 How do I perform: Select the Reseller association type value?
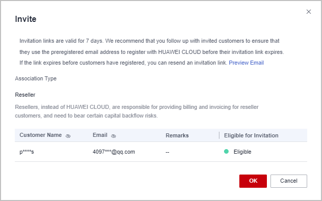(x=25, y=95)
